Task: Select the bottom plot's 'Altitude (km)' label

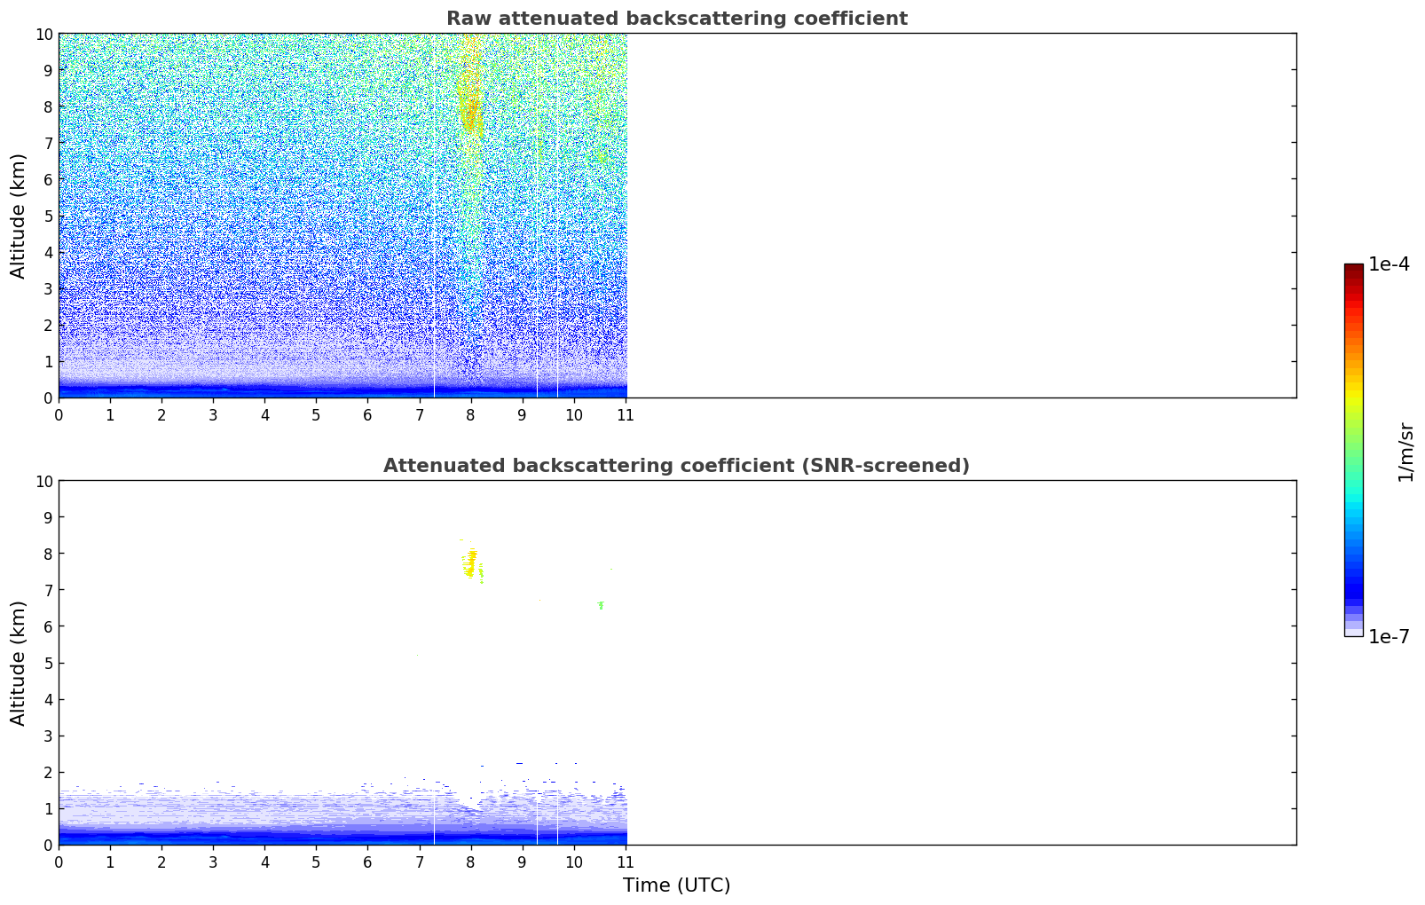Action: point(19,663)
